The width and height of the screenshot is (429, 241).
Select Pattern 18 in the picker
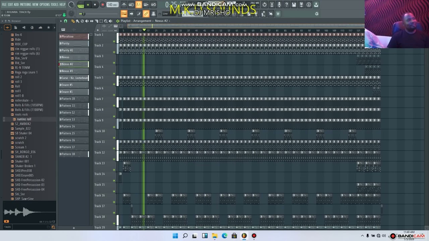tap(74, 154)
